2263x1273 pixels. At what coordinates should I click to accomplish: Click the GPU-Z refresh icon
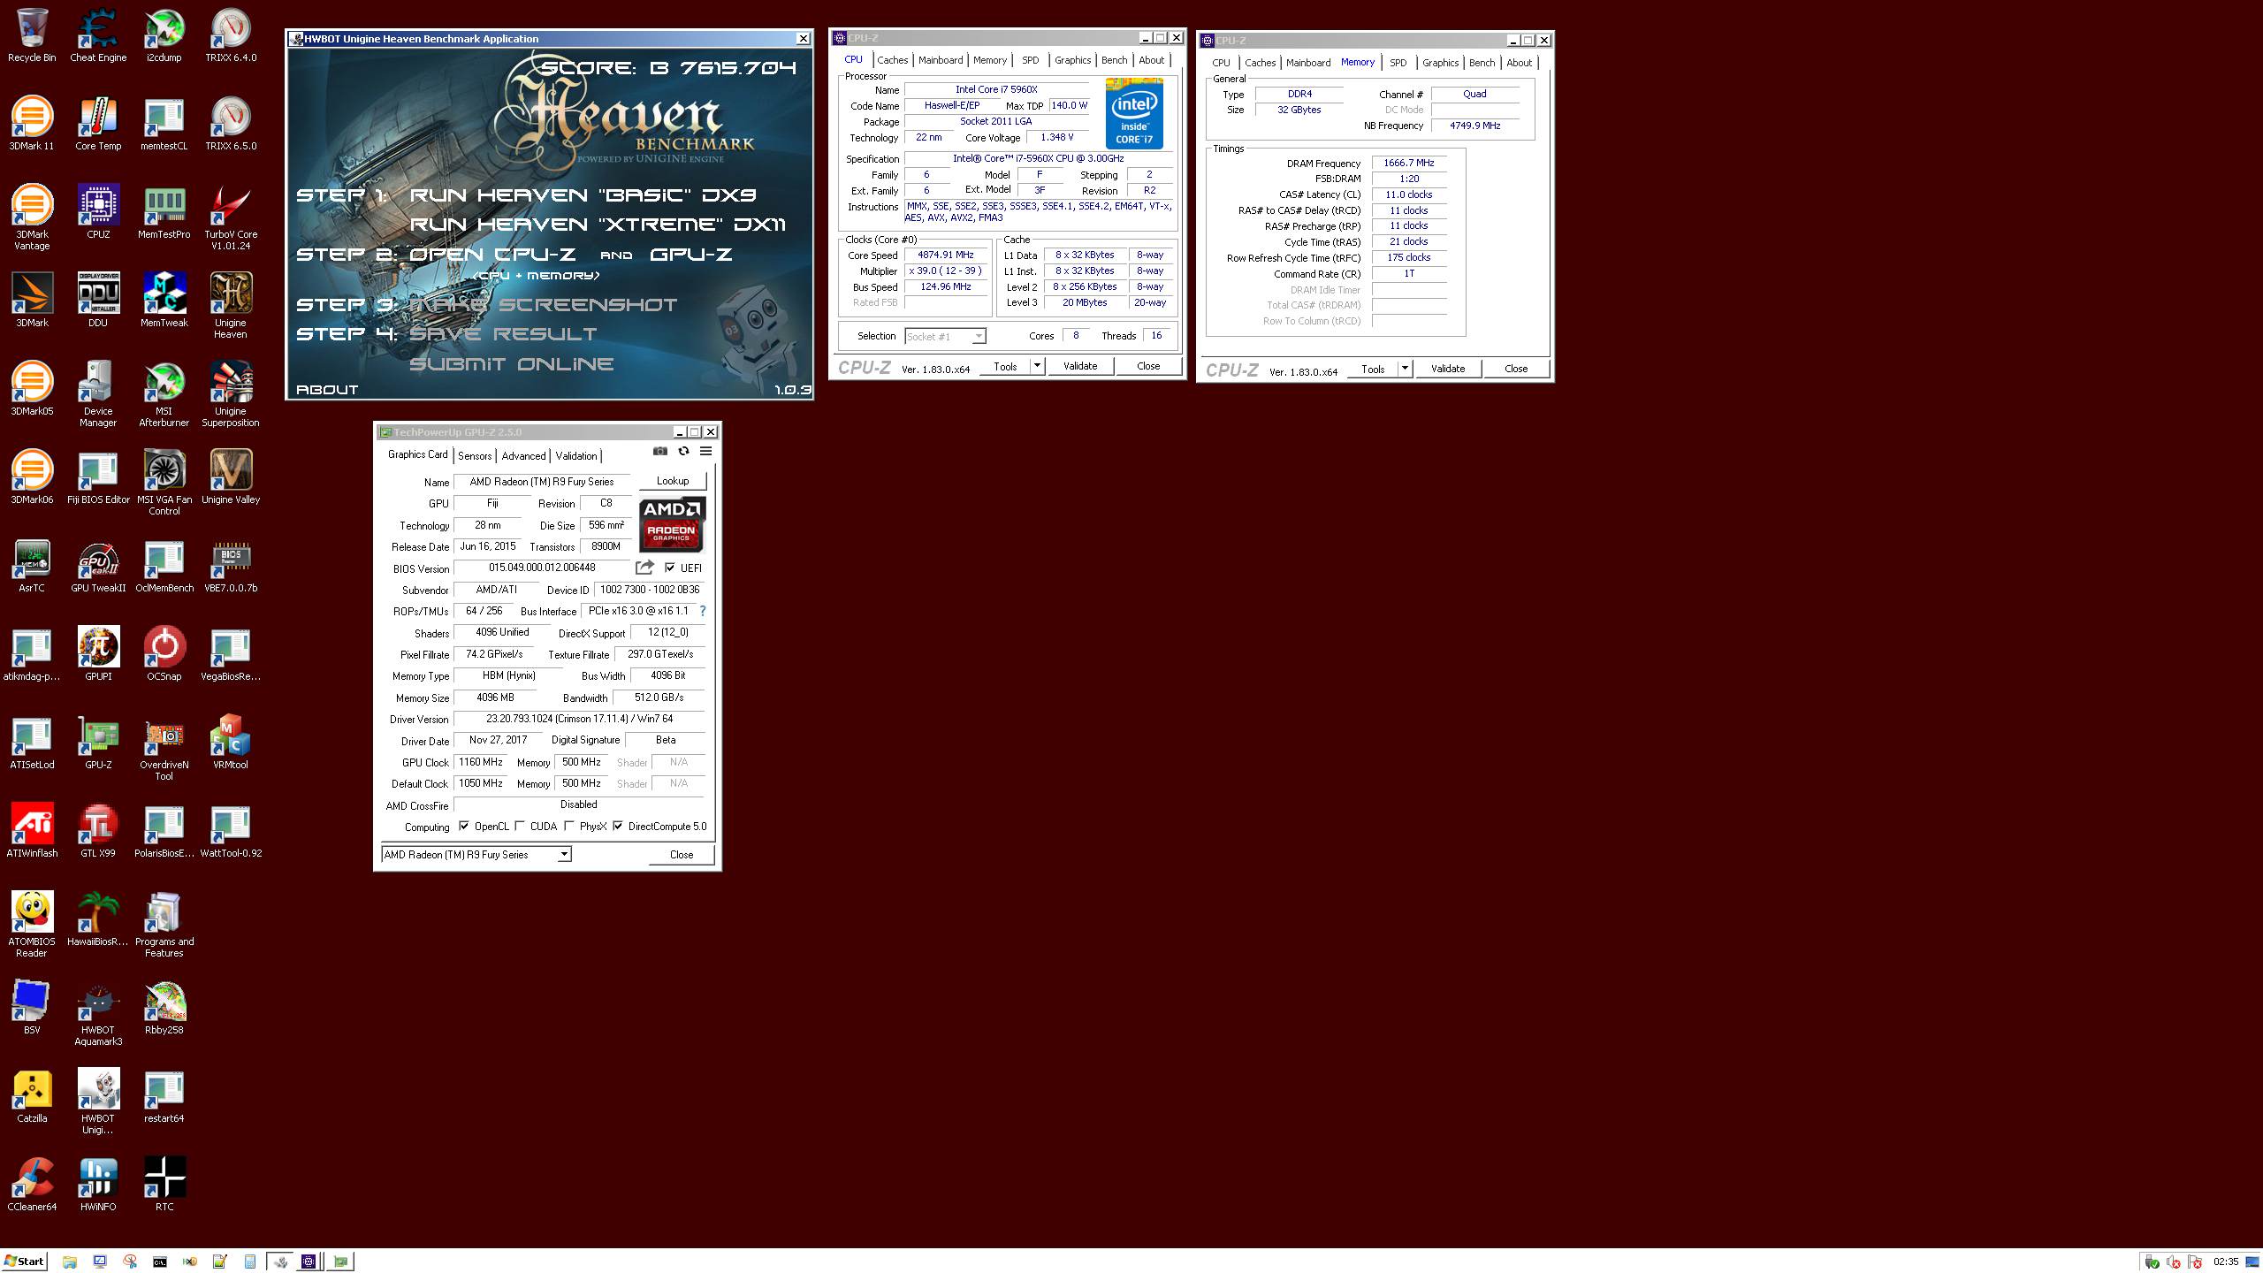point(683,451)
